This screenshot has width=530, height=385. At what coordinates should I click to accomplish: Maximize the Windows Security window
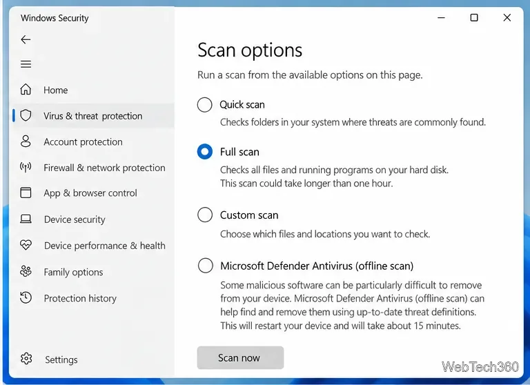pyautogui.click(x=474, y=17)
